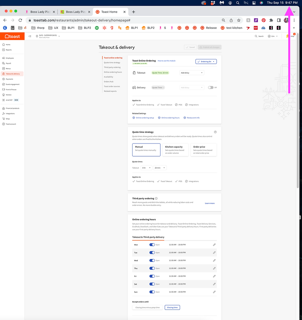Open the takeout minutes dropdown showing 20 min

[x=160, y=168]
